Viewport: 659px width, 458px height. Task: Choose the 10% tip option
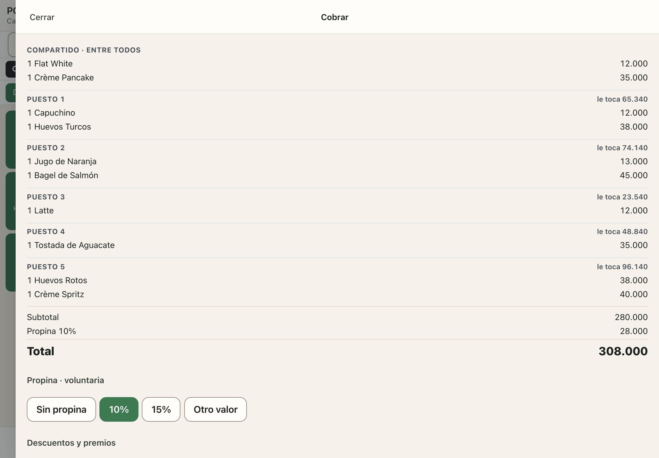(x=119, y=409)
